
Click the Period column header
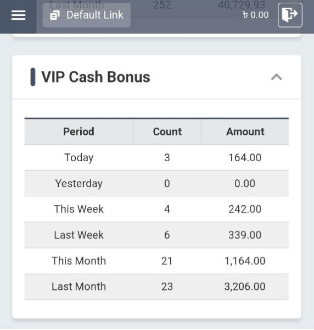(x=78, y=132)
